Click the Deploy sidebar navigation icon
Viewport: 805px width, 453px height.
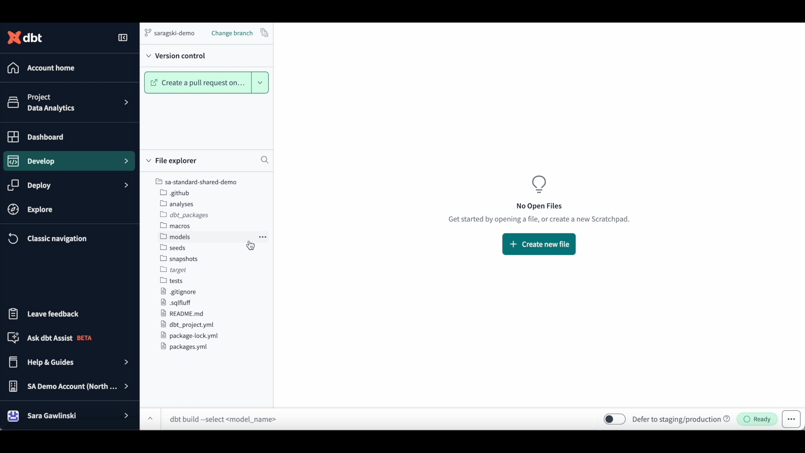coord(13,185)
